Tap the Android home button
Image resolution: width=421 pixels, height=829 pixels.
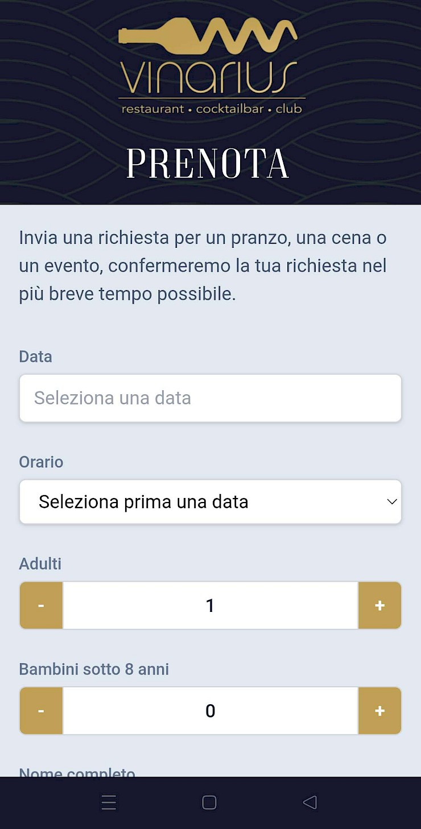click(x=209, y=802)
